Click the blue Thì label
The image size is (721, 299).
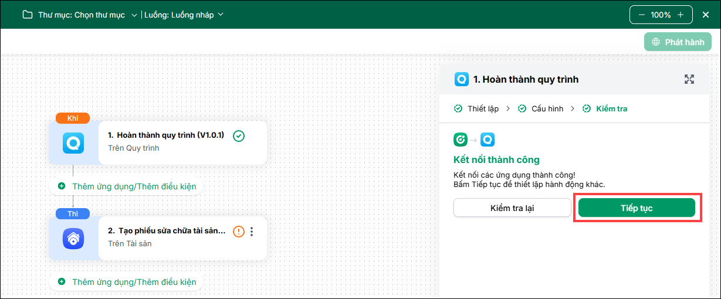[x=73, y=214]
